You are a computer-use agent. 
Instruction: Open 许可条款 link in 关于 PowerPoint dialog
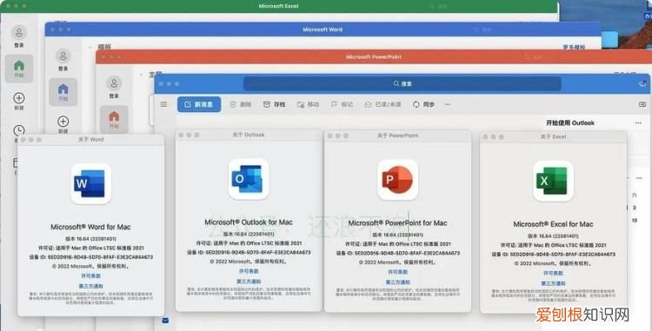[x=397, y=272]
